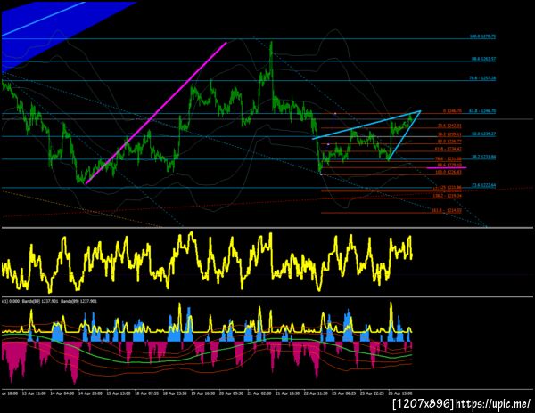Select the upper cyan wedge trend line
Screen dimensions: 535x413
coord(366,125)
